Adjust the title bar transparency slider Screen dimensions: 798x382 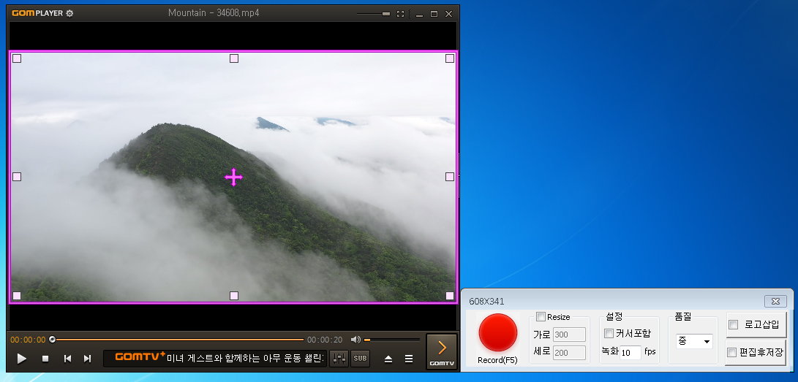point(373,14)
